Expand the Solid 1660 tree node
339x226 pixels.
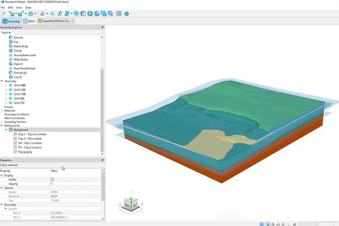pos(6,85)
